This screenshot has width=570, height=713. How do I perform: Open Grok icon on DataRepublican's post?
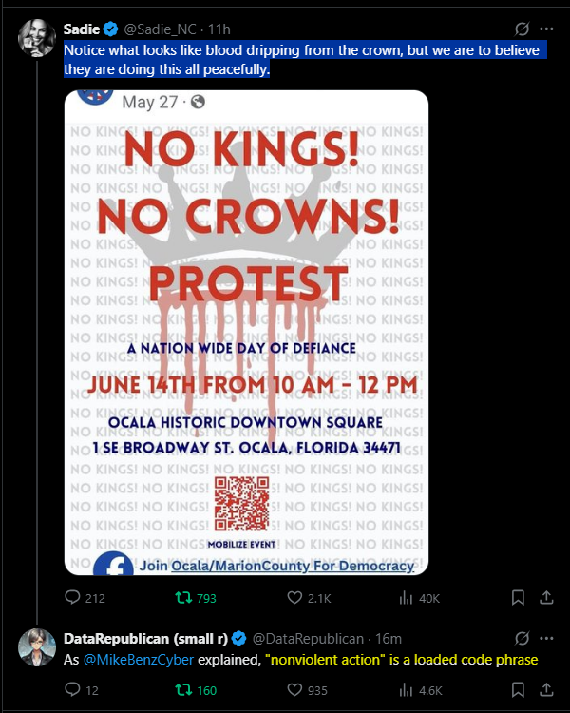(x=522, y=637)
